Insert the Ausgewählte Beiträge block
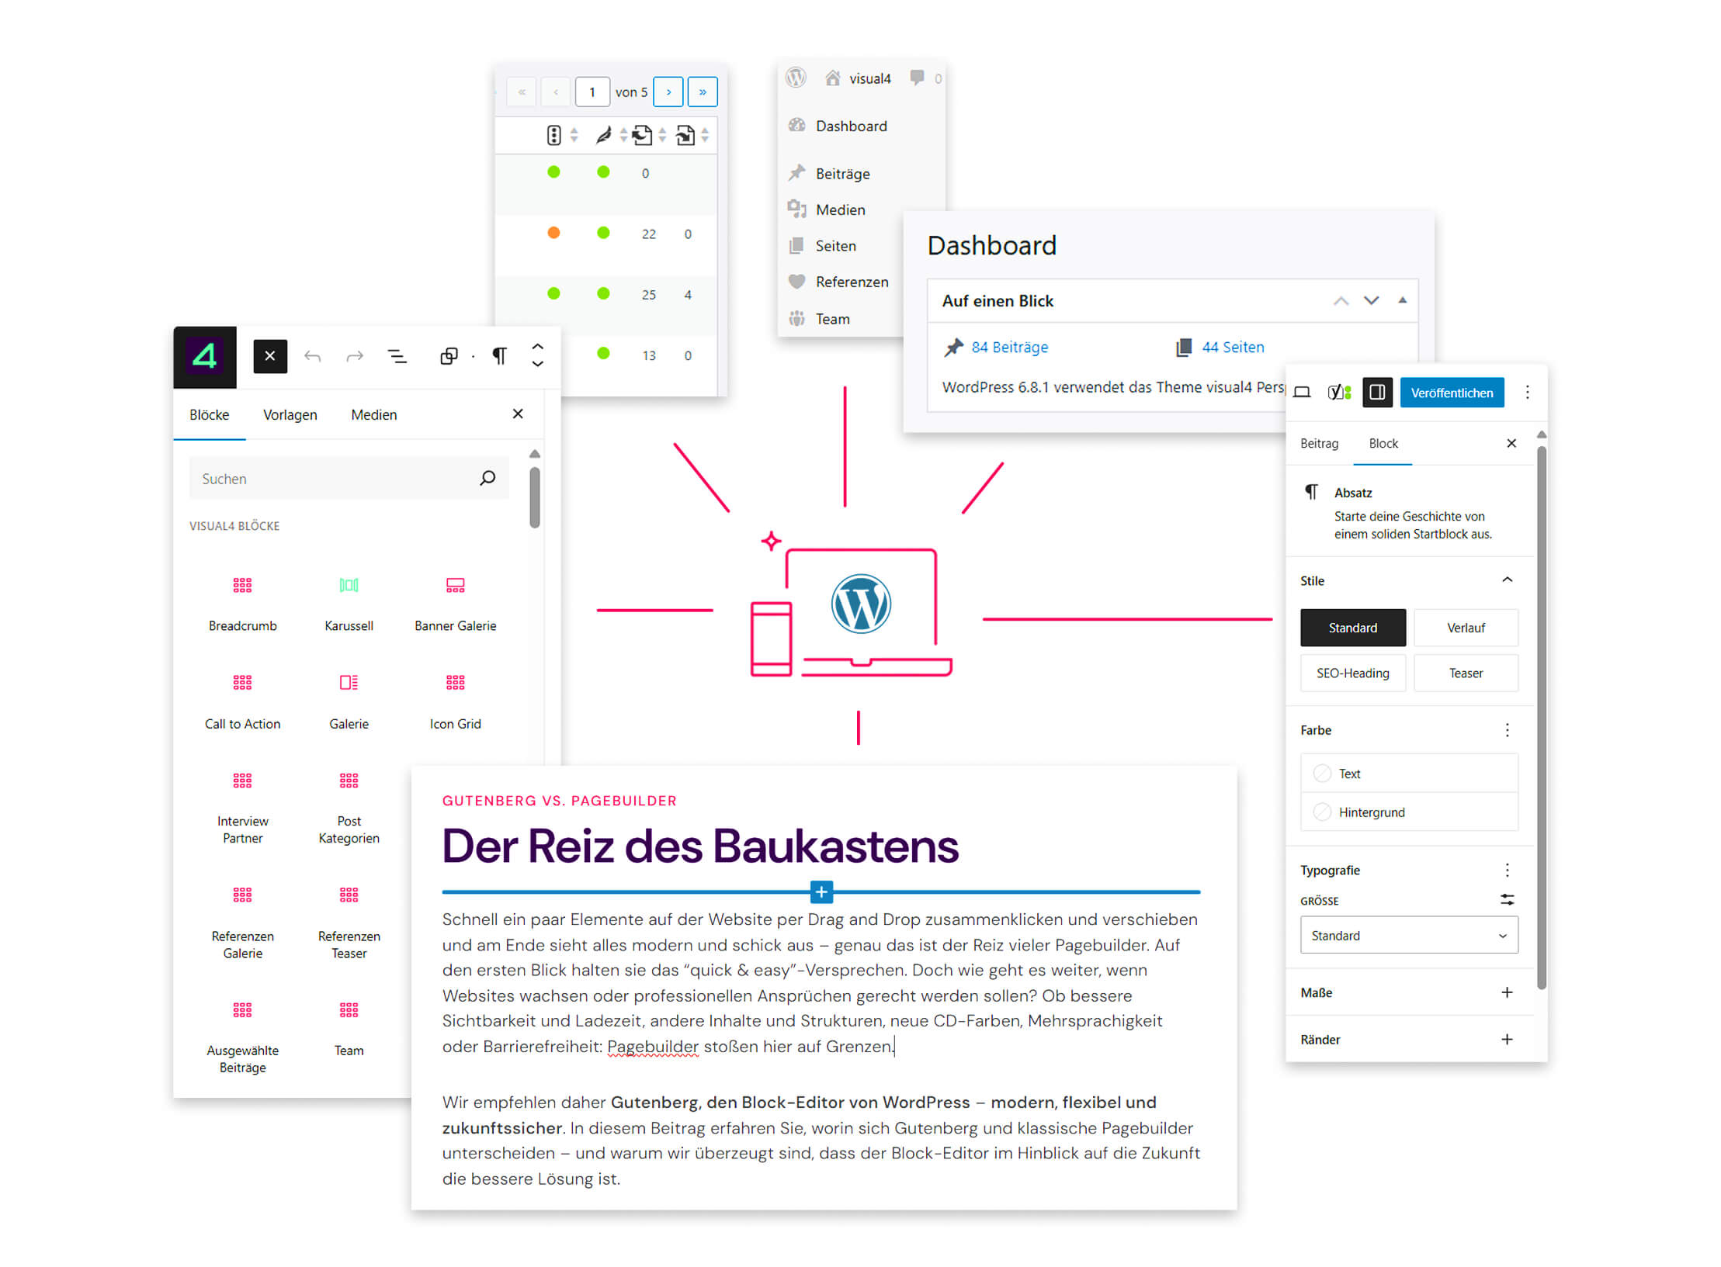1721x1267 pixels. pos(243,1037)
